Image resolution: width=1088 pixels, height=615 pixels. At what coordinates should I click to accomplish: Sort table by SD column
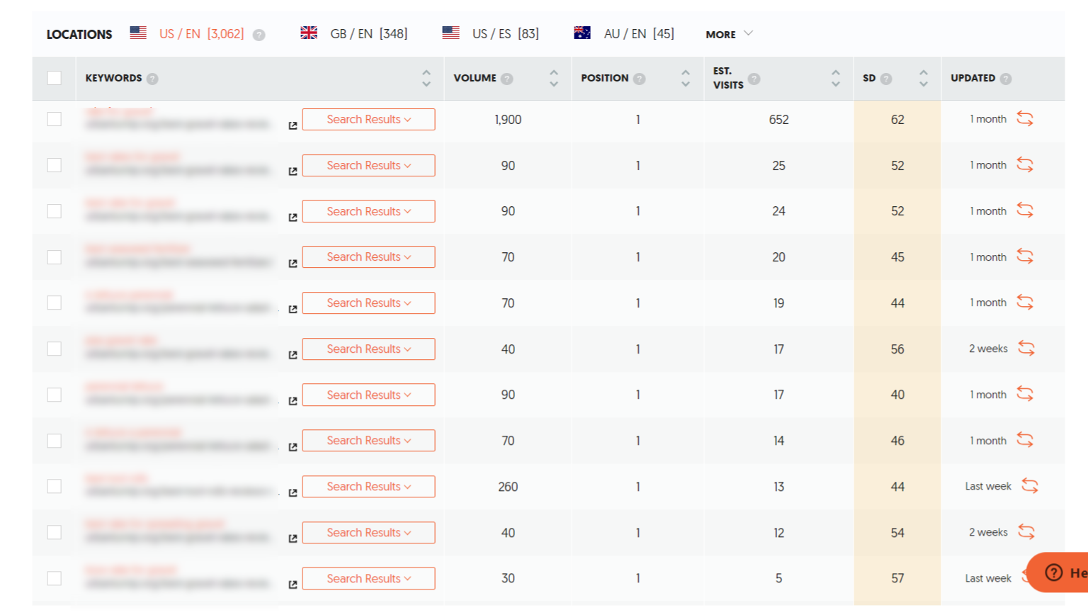(923, 78)
